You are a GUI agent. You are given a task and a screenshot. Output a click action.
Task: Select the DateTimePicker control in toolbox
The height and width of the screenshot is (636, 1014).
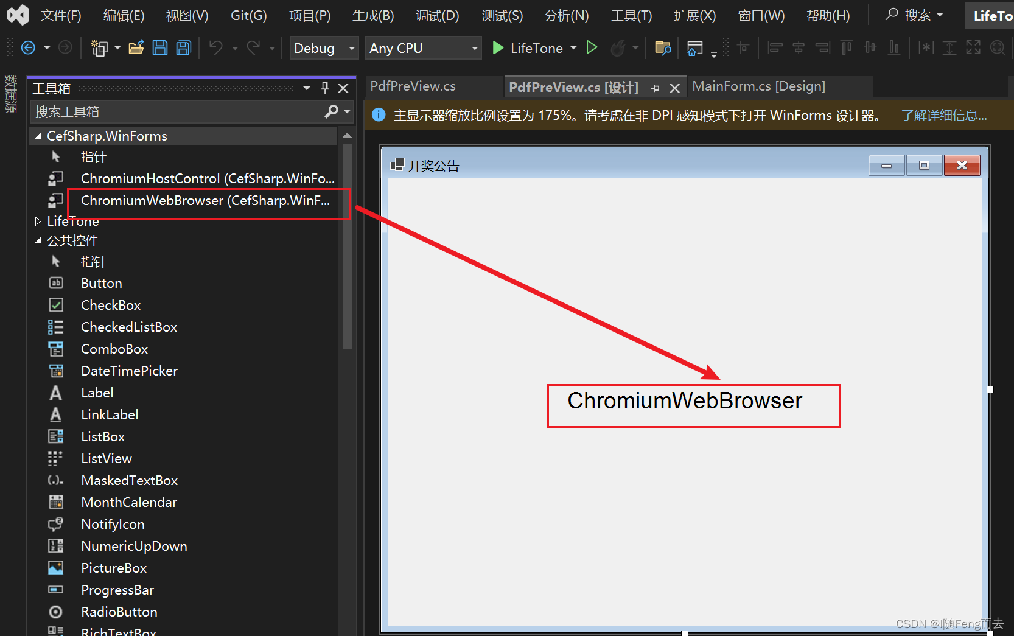pos(183,371)
